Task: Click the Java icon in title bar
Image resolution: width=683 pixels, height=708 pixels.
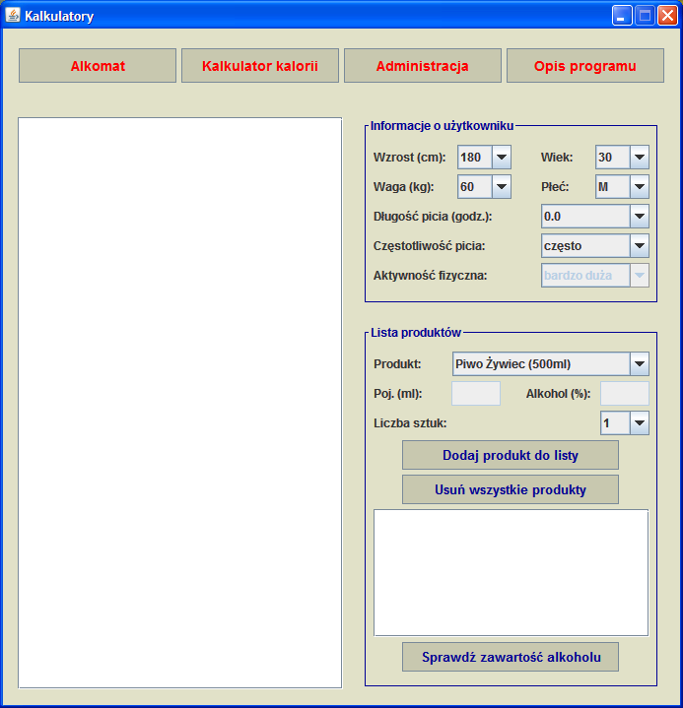Action: click(x=13, y=16)
